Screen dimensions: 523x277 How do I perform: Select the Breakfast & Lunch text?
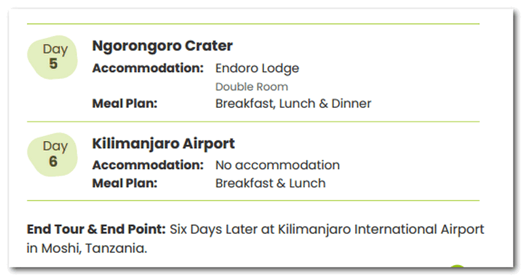(270, 183)
